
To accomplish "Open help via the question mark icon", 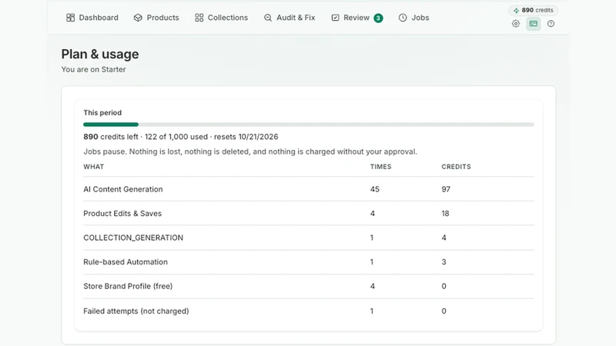I will click(551, 24).
